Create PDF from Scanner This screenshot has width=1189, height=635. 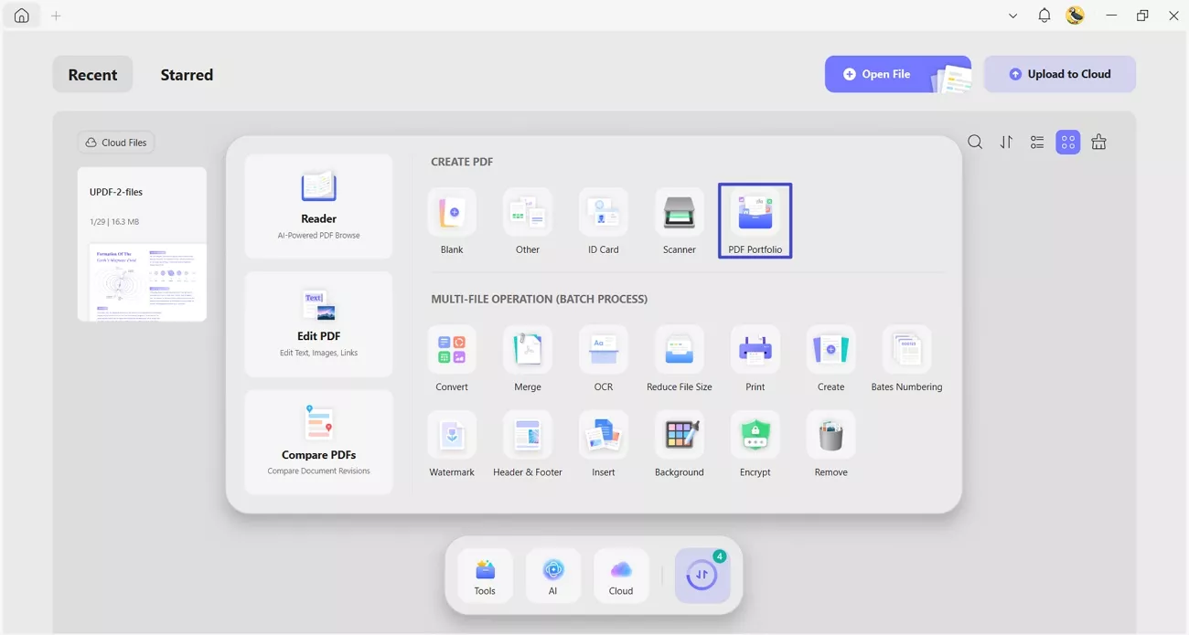click(x=680, y=222)
